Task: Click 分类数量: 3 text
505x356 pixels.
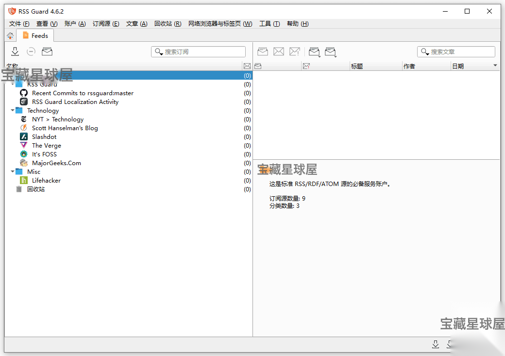Action: coord(285,206)
